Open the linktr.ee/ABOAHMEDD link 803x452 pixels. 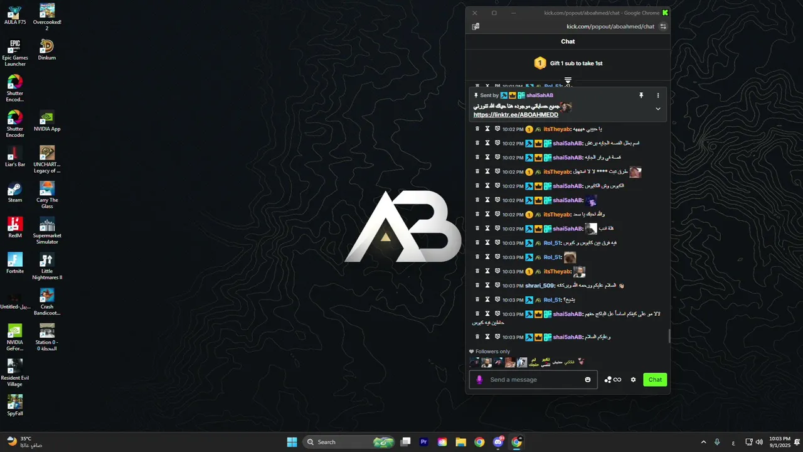[x=516, y=115]
